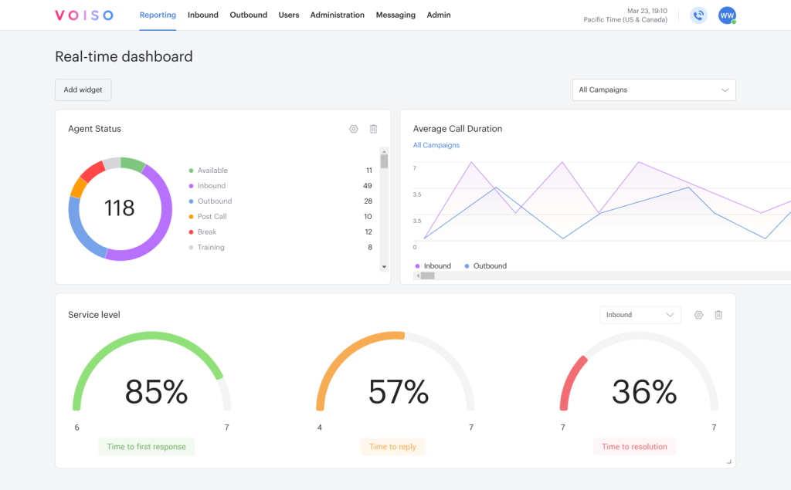Expand the All Campaigns dropdown
The image size is (791, 490).
654,90
